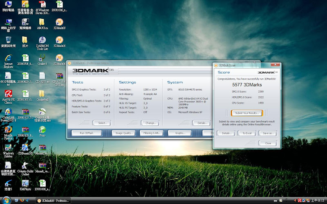Launch Counter-Strike Online desktop icon
The height and width of the screenshot is (204, 327).
(x=25, y=166)
